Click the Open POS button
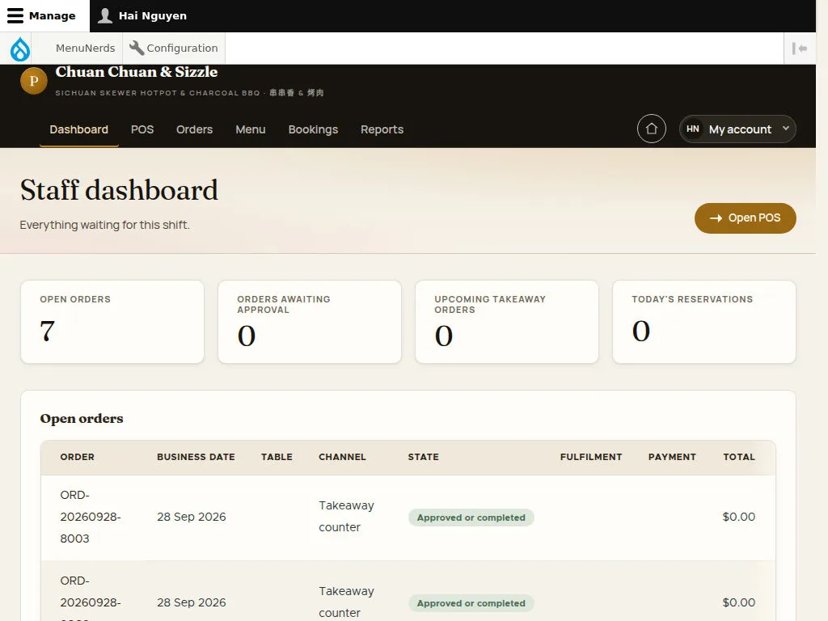The width and height of the screenshot is (828, 621). (x=745, y=218)
